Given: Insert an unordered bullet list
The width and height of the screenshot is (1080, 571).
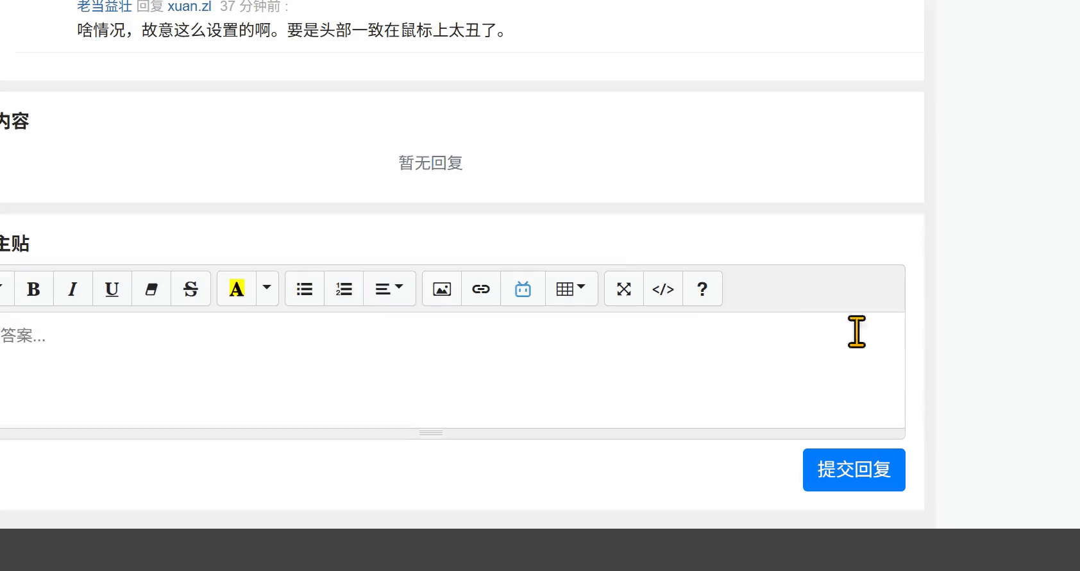Looking at the screenshot, I should [x=305, y=289].
